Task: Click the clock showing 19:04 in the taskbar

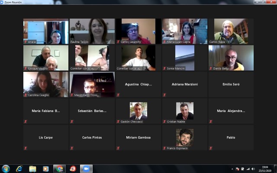Action: tap(265, 169)
